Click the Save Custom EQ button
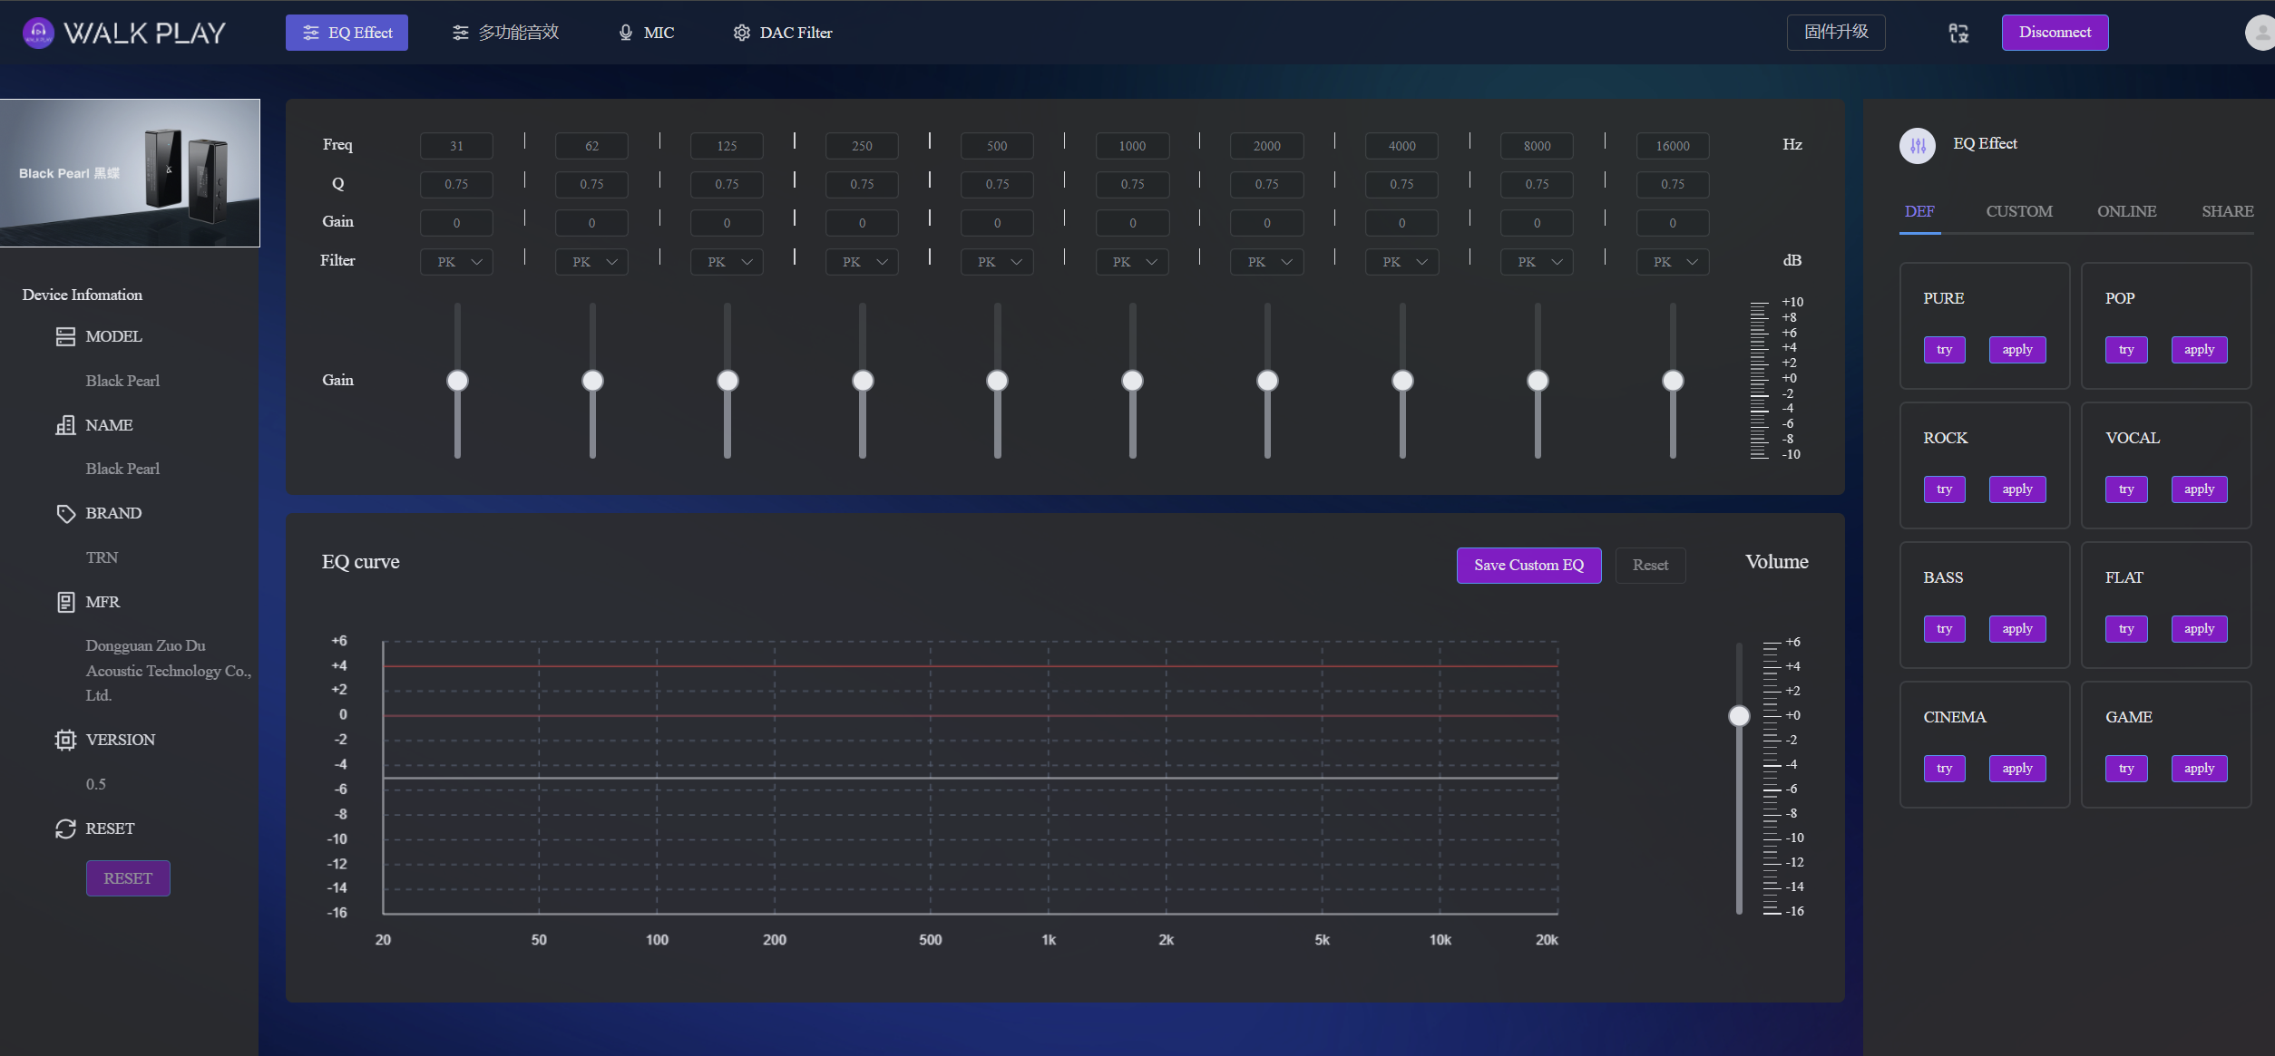The image size is (2275, 1056). click(x=1528, y=566)
